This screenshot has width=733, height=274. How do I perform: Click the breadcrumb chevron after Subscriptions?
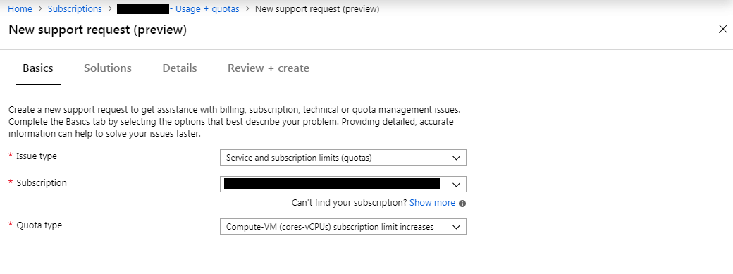(109, 9)
